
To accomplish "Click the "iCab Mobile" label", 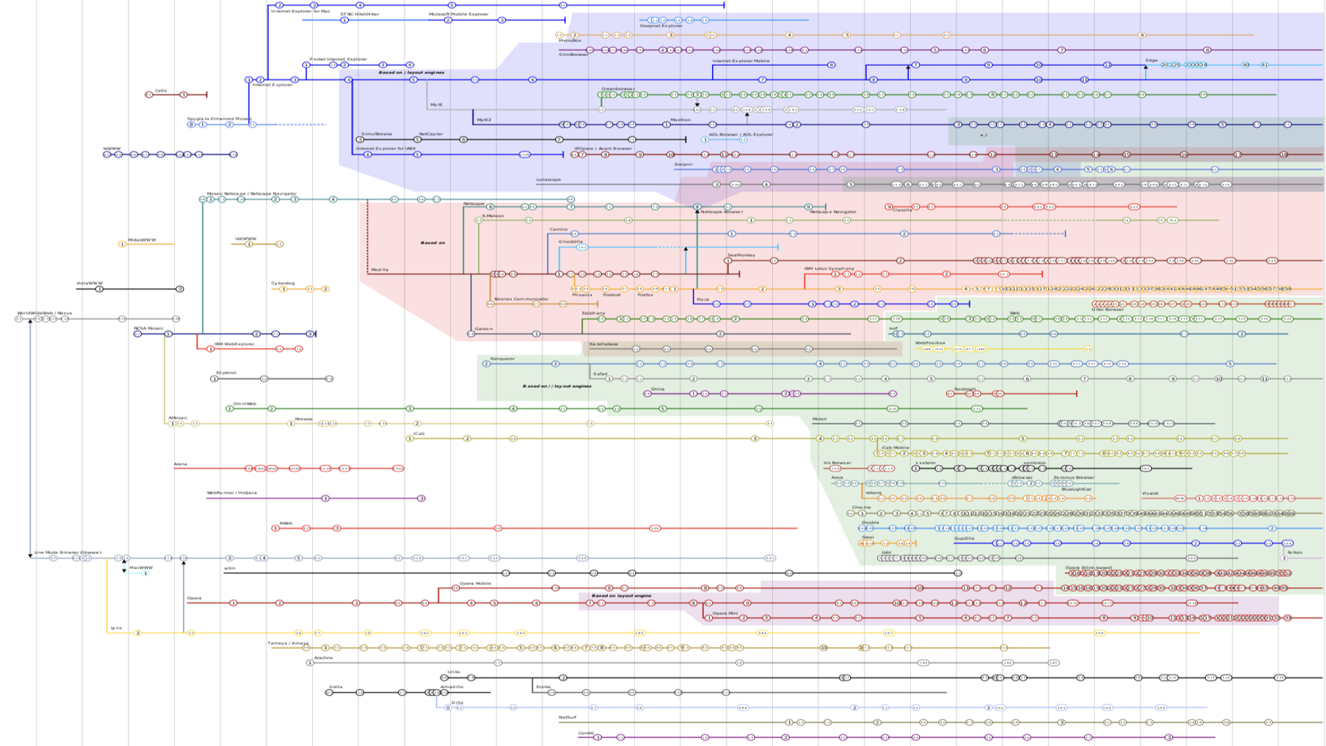I will pyautogui.click(x=896, y=448).
